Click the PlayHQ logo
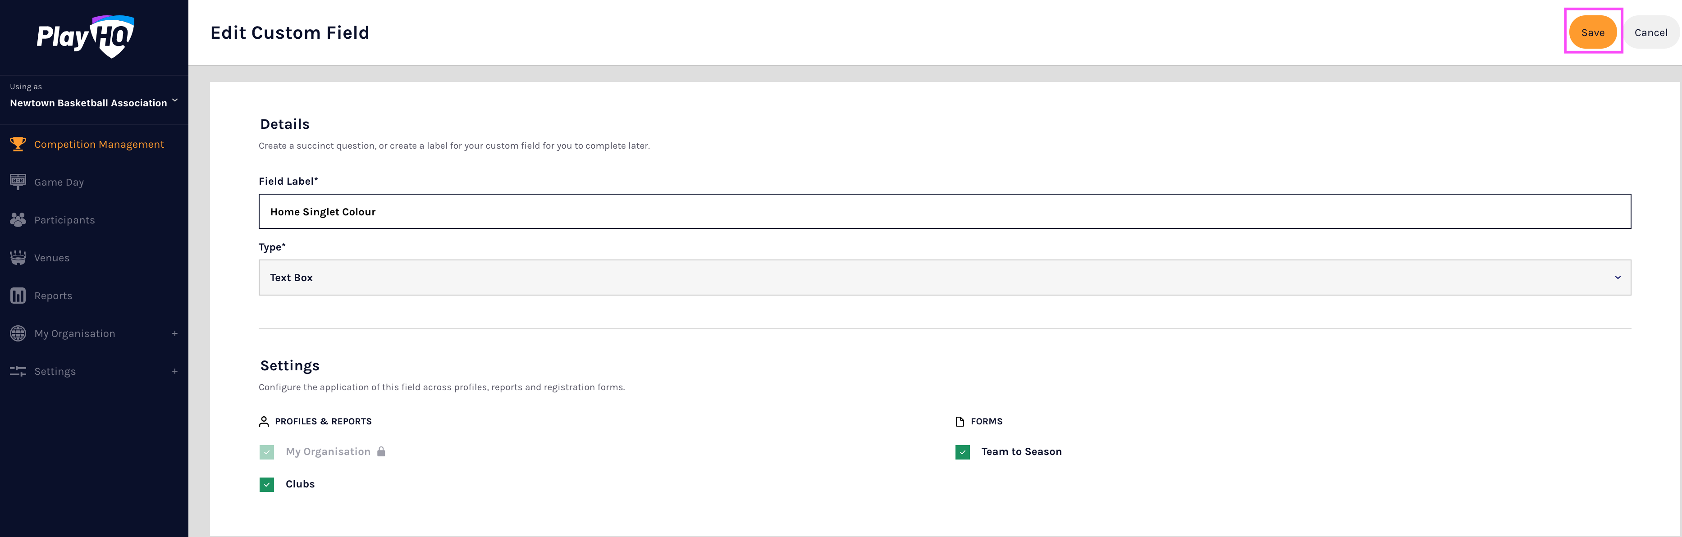Screen dimensions: 1682x537 (x=86, y=36)
